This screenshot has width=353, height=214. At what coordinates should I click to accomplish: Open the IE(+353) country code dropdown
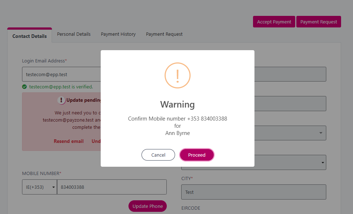tap(39, 187)
